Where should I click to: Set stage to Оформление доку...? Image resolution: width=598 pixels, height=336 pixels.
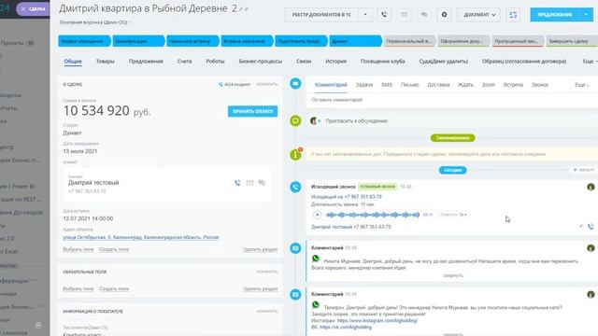click(x=463, y=41)
